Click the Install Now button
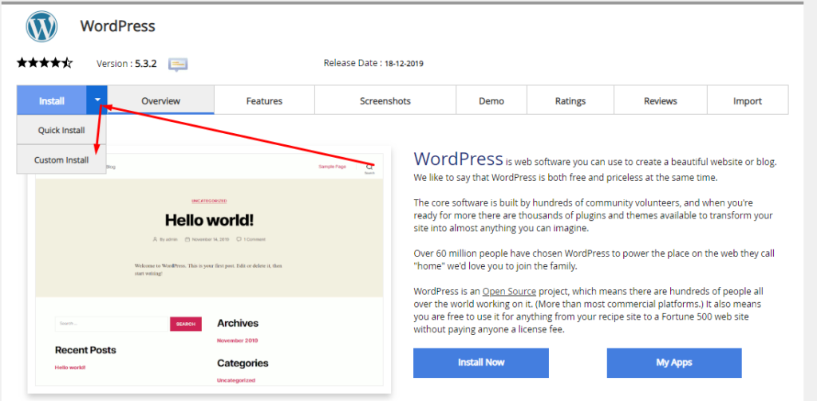Viewport: 817px width, 401px height. [481, 363]
